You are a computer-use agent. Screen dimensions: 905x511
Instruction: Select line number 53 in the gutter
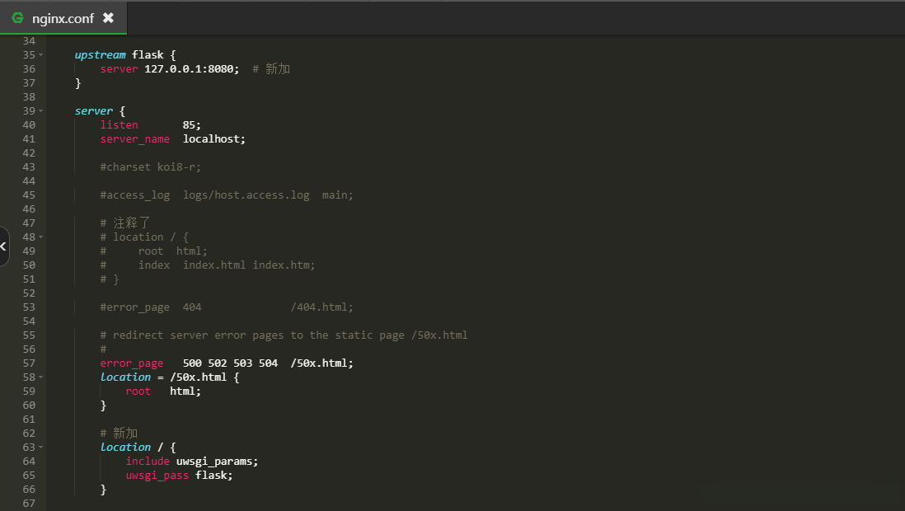tap(29, 307)
